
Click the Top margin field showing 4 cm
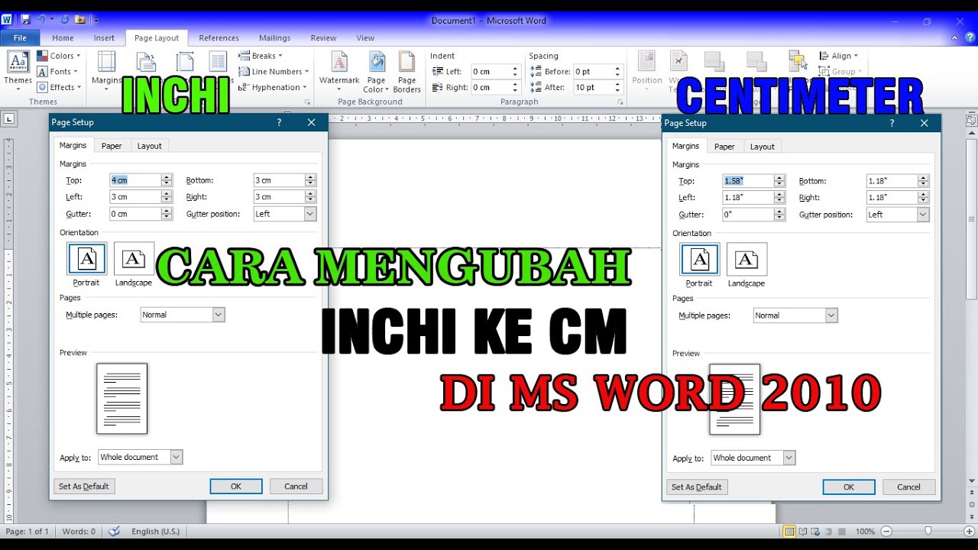pyautogui.click(x=135, y=180)
